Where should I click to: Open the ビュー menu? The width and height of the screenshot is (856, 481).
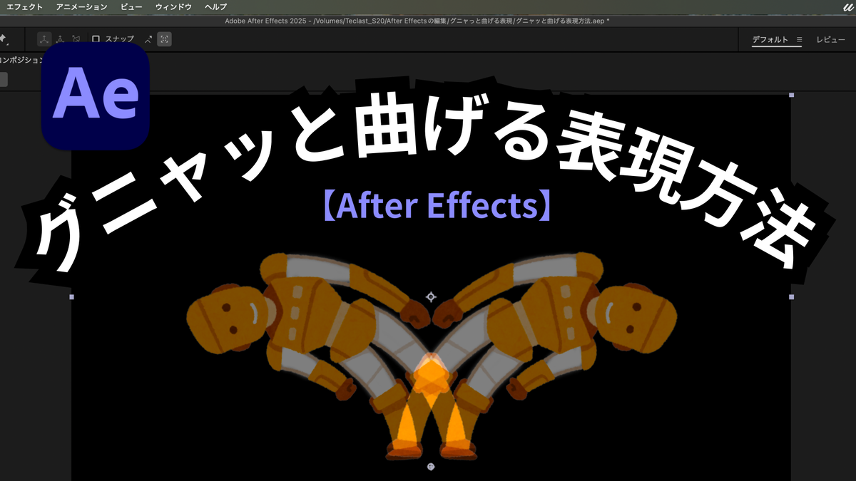[x=131, y=6]
